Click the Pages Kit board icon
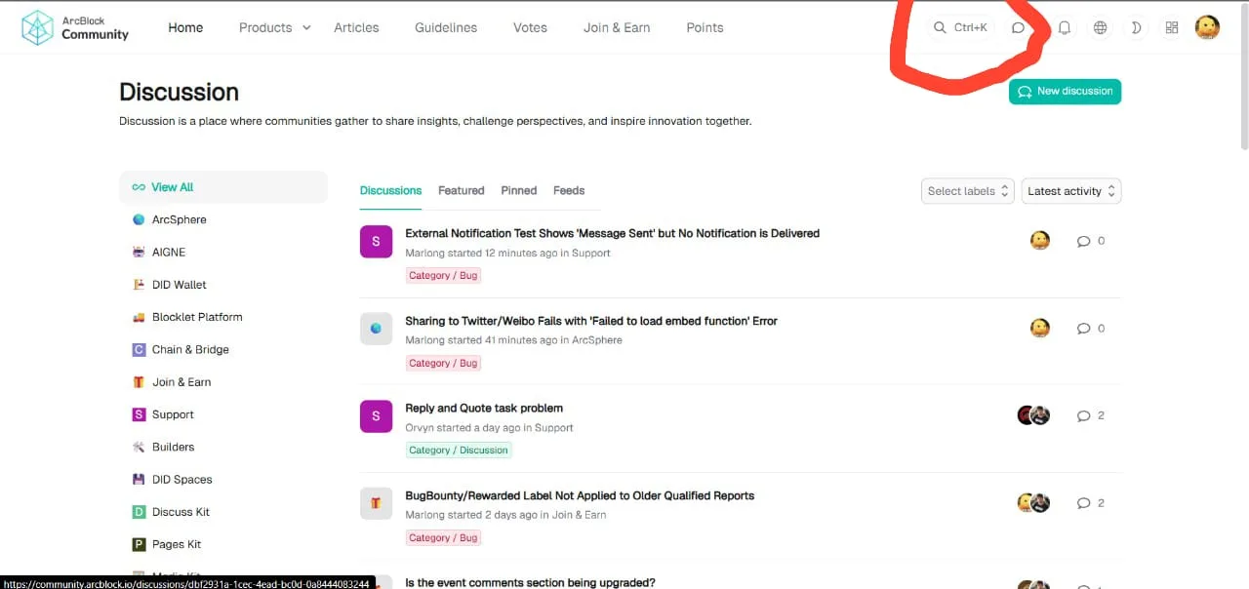This screenshot has height=589, width=1249. tap(139, 544)
